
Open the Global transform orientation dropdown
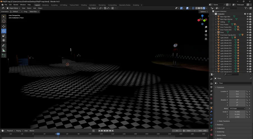(x=93, y=8)
